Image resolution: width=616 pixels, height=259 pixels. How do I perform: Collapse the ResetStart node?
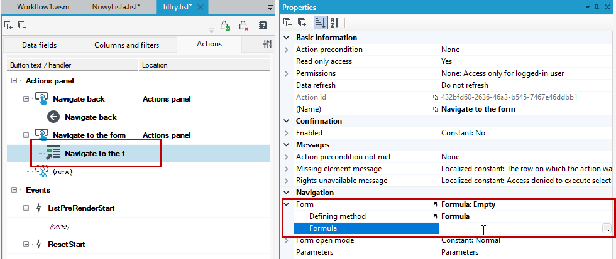[26, 245]
